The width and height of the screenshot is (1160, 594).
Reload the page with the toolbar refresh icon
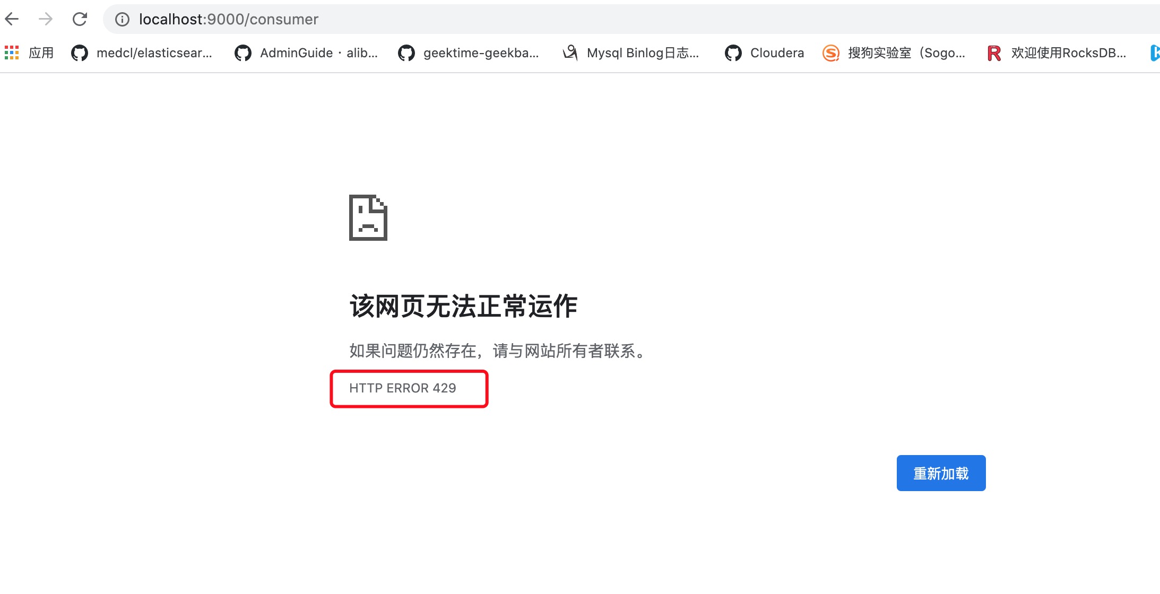pyautogui.click(x=80, y=19)
